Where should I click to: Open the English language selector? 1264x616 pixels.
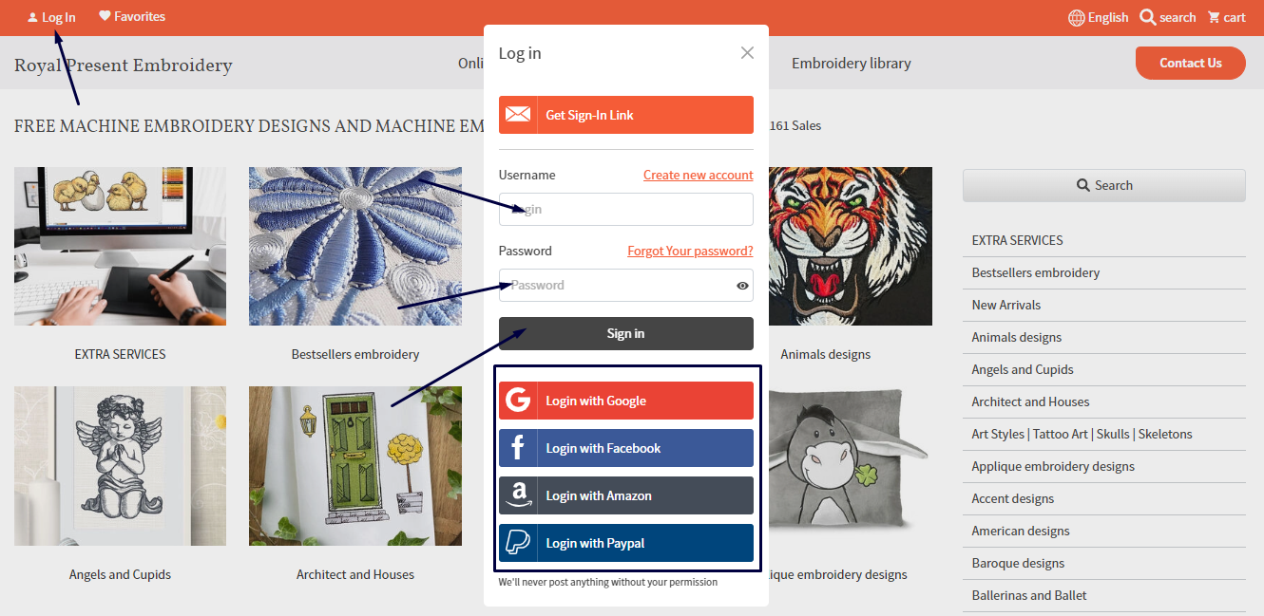(1098, 17)
